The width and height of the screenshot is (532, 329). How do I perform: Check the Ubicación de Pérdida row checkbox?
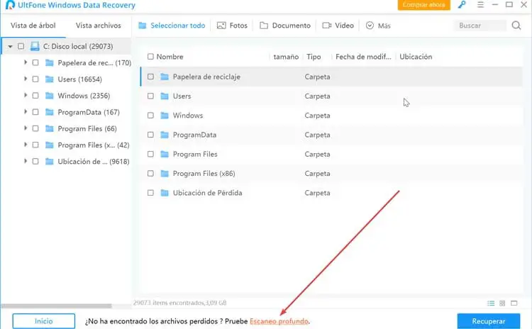click(150, 193)
